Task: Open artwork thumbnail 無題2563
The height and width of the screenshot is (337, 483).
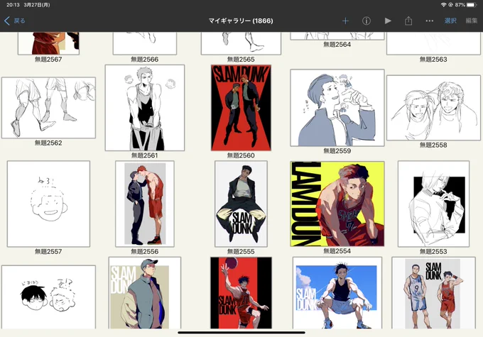Action: pos(433,43)
